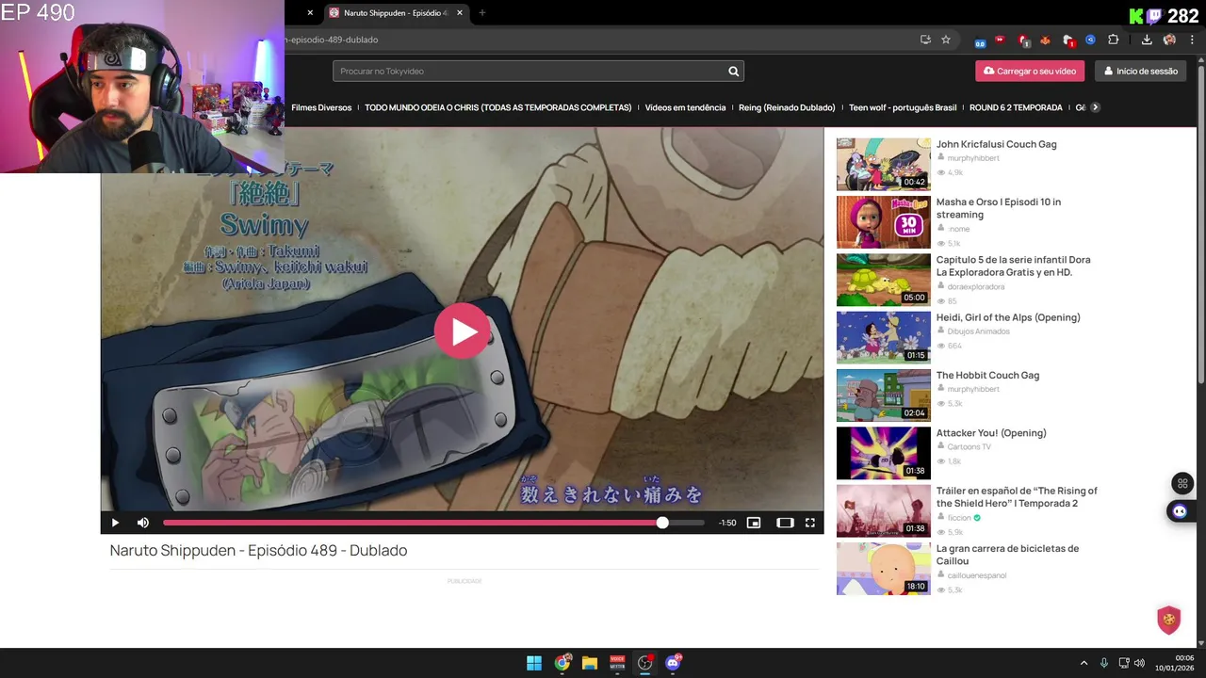Bookmark page with star icon
1206x678 pixels.
click(x=946, y=40)
